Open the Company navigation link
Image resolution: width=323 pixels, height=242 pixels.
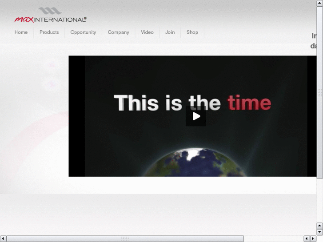119,32
